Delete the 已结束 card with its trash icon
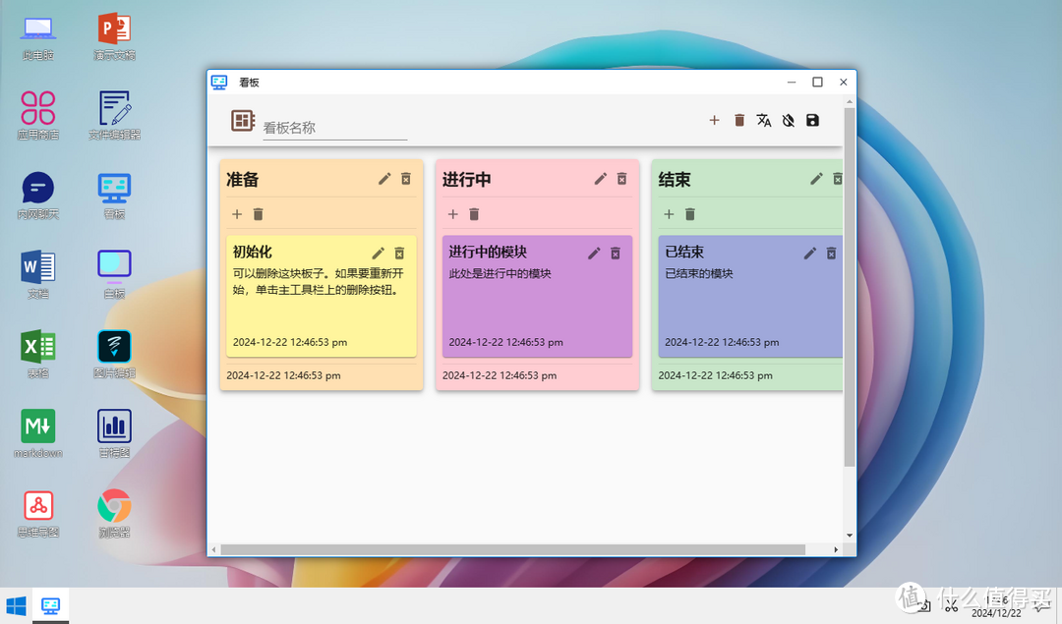The height and width of the screenshot is (624, 1062). coord(831,253)
